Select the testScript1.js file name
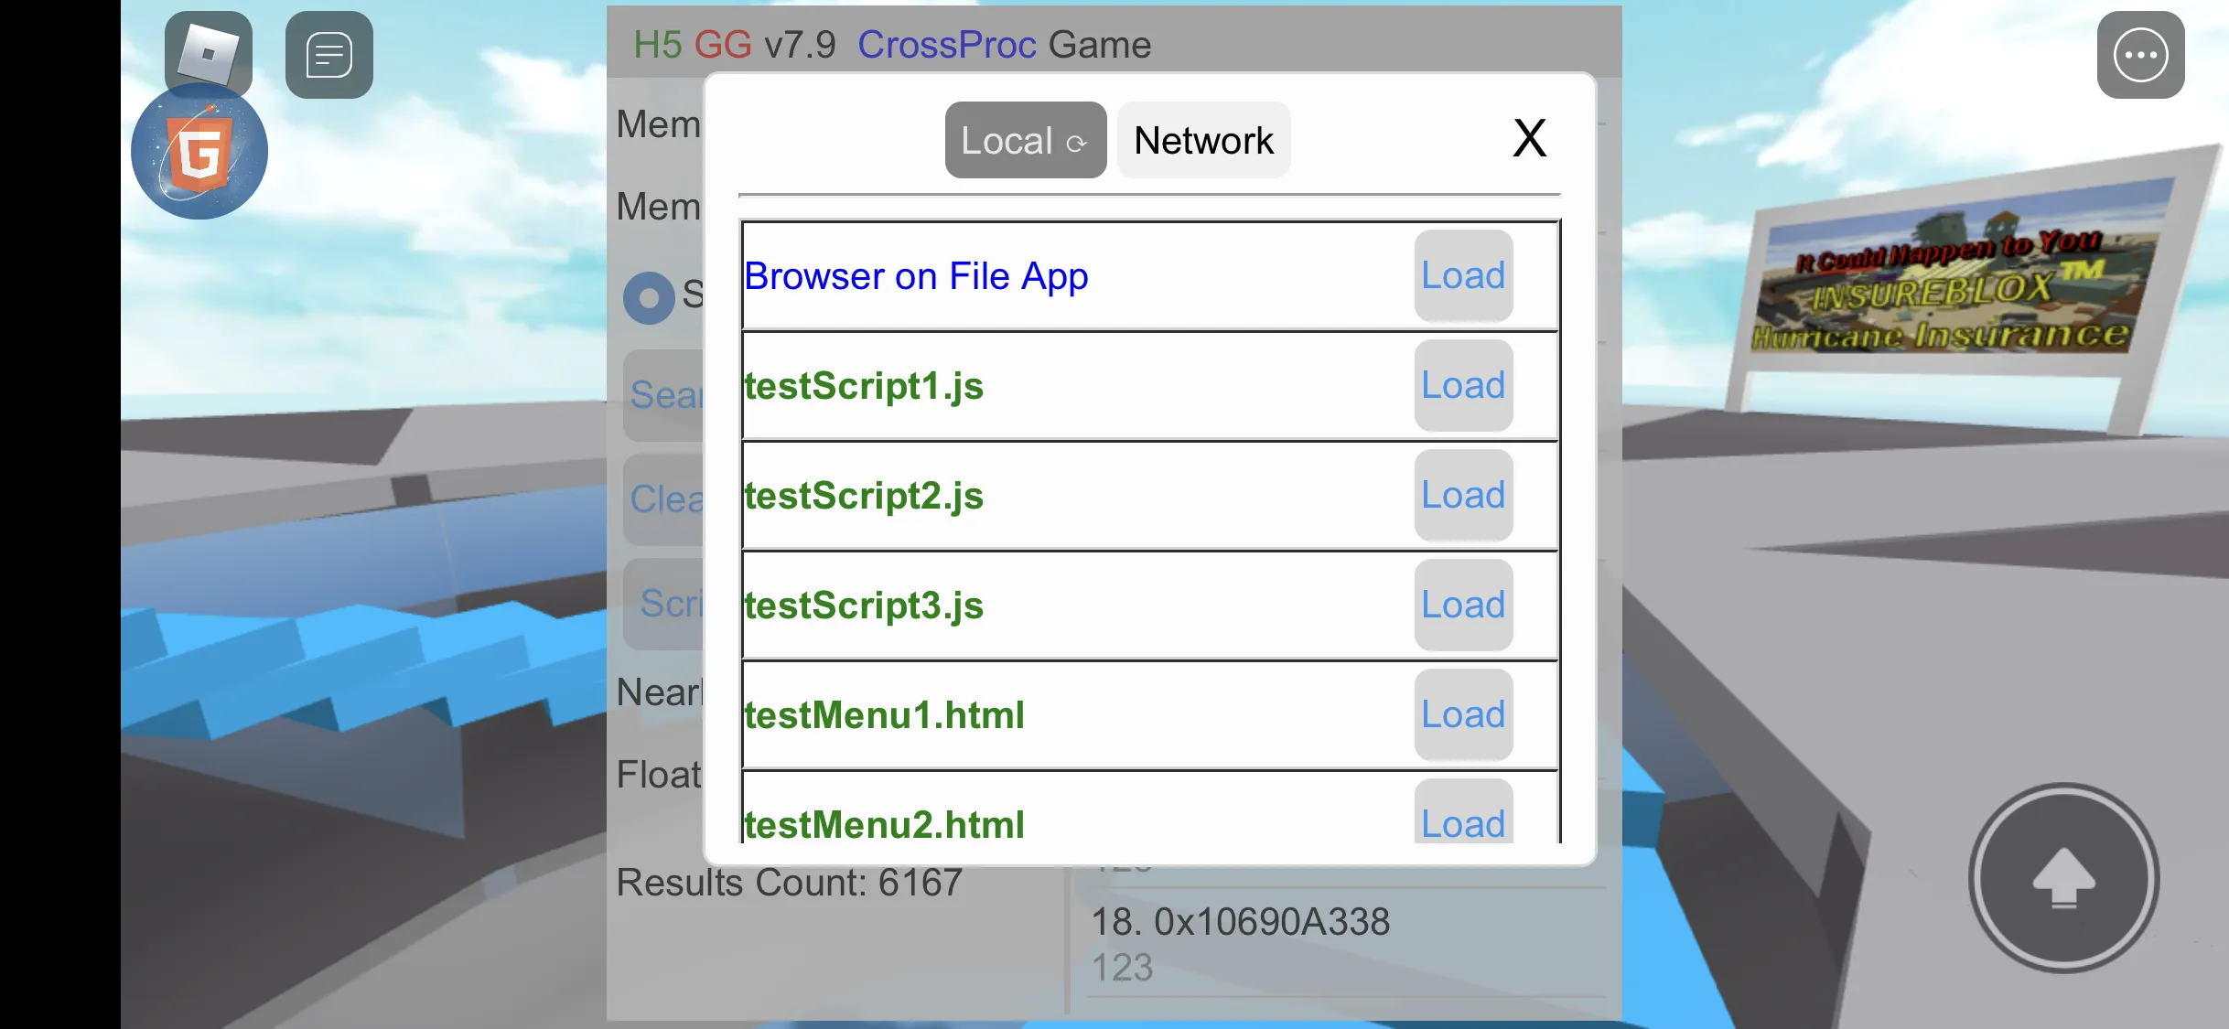2229x1029 pixels. click(864, 386)
